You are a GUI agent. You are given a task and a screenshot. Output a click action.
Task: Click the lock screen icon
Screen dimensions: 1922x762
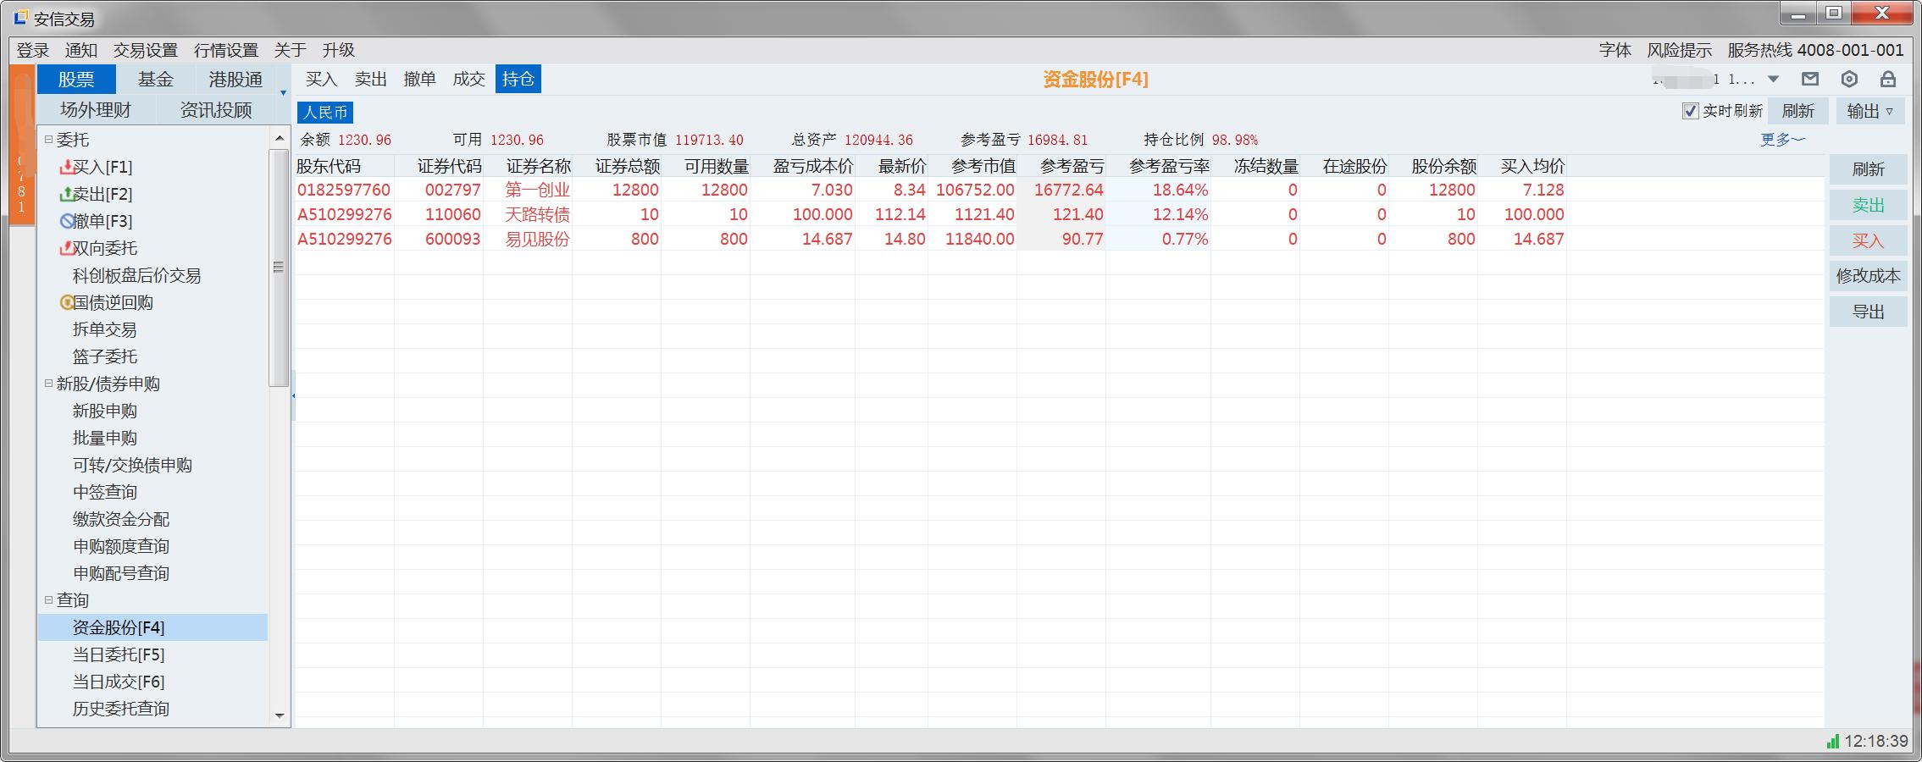pyautogui.click(x=1888, y=79)
